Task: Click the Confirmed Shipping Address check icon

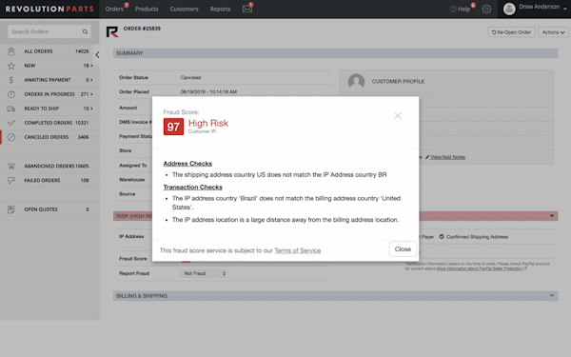Action: coord(442,237)
